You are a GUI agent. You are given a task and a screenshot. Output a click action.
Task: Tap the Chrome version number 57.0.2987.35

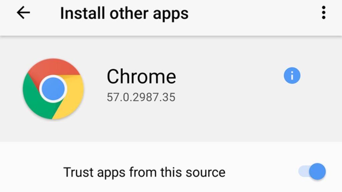click(141, 97)
